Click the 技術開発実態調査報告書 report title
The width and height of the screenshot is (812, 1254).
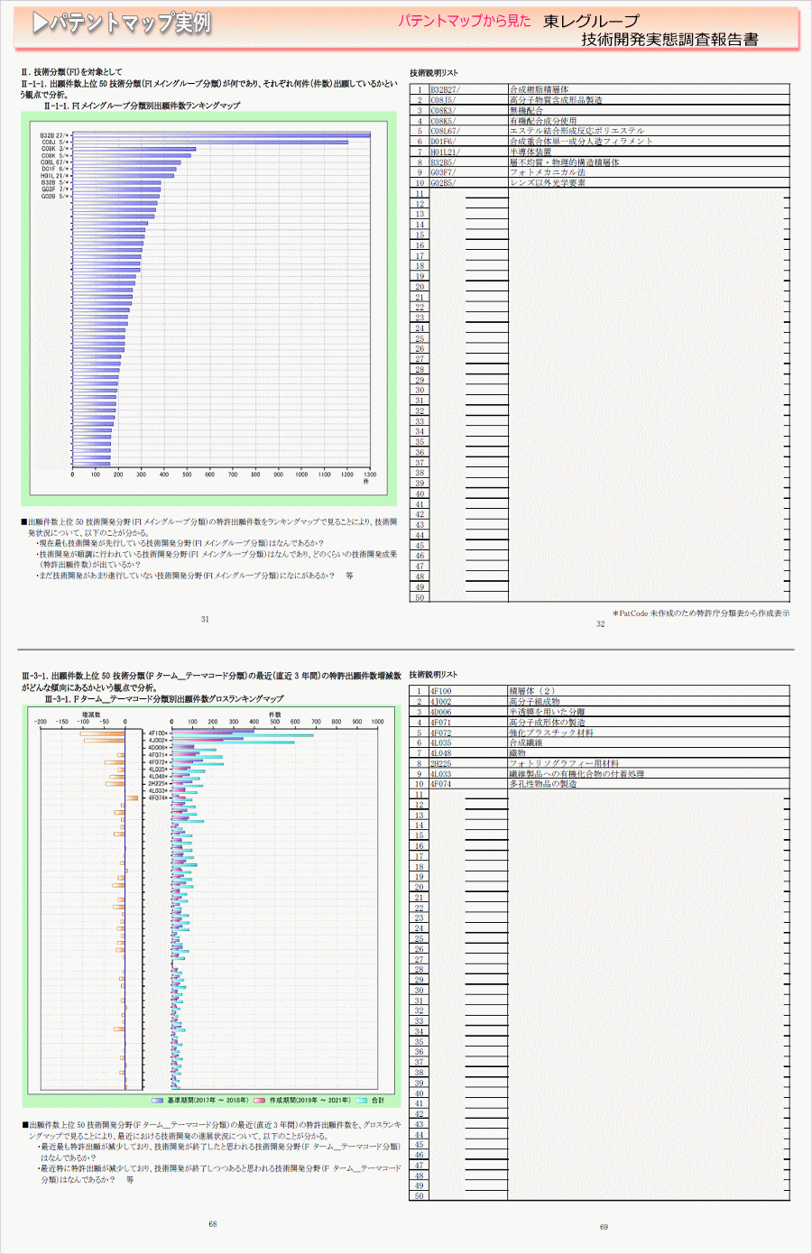pos(669,39)
